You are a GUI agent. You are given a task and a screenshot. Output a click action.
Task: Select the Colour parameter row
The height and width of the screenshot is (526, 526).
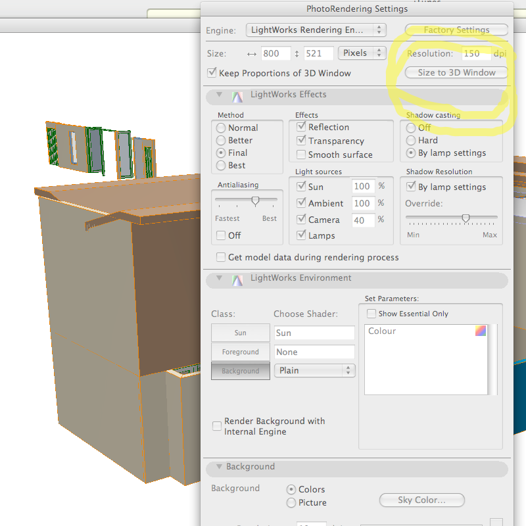click(425, 331)
